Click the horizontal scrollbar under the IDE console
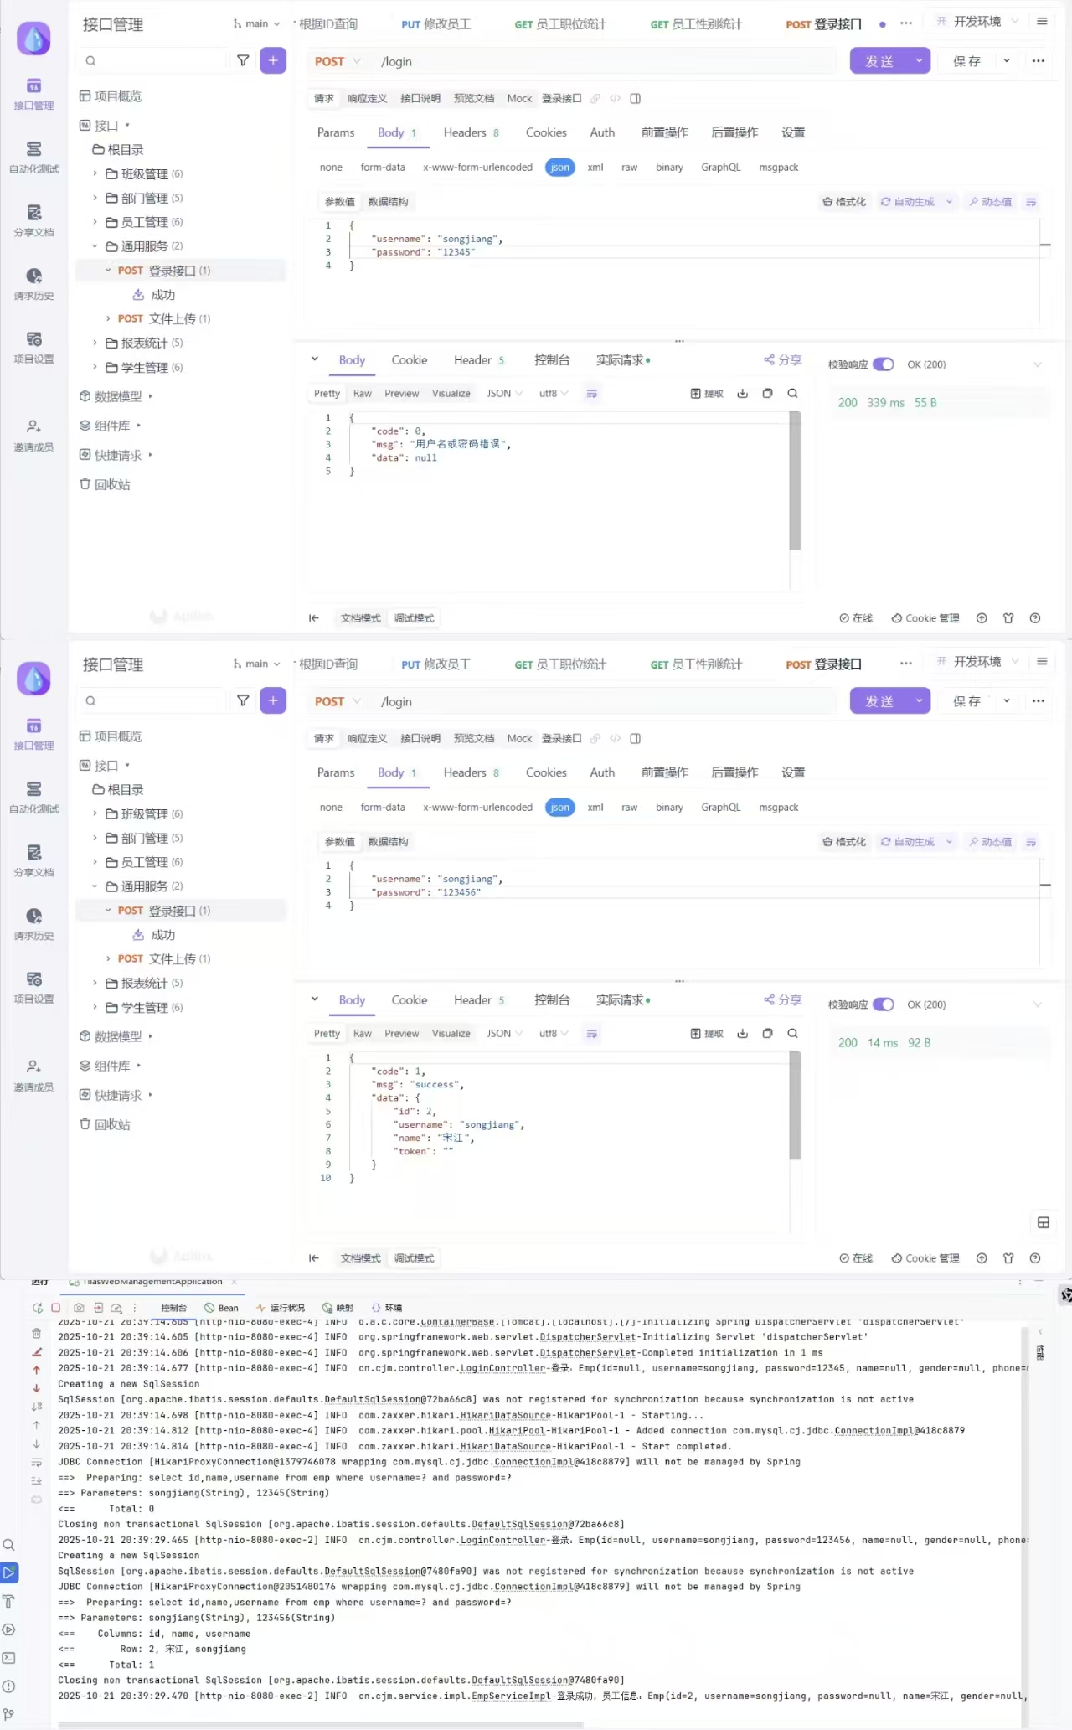The image size is (1072, 1730). 318,1724
